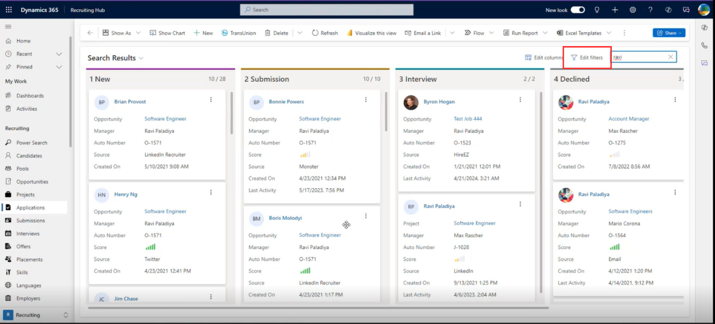Open Byron Hogan card options menu
Screen dimensions: 715x324
(x=520, y=100)
